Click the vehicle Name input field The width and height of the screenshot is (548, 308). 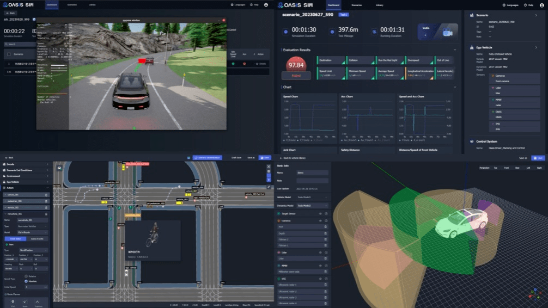pos(313,173)
